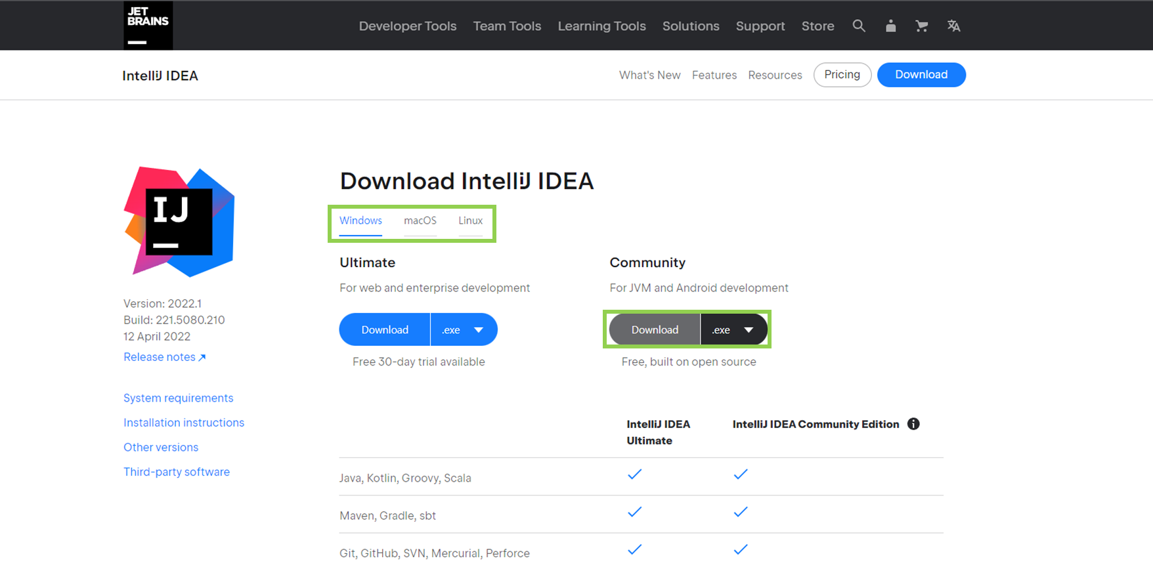Click the 'For web and enterprise development' text

click(x=435, y=288)
